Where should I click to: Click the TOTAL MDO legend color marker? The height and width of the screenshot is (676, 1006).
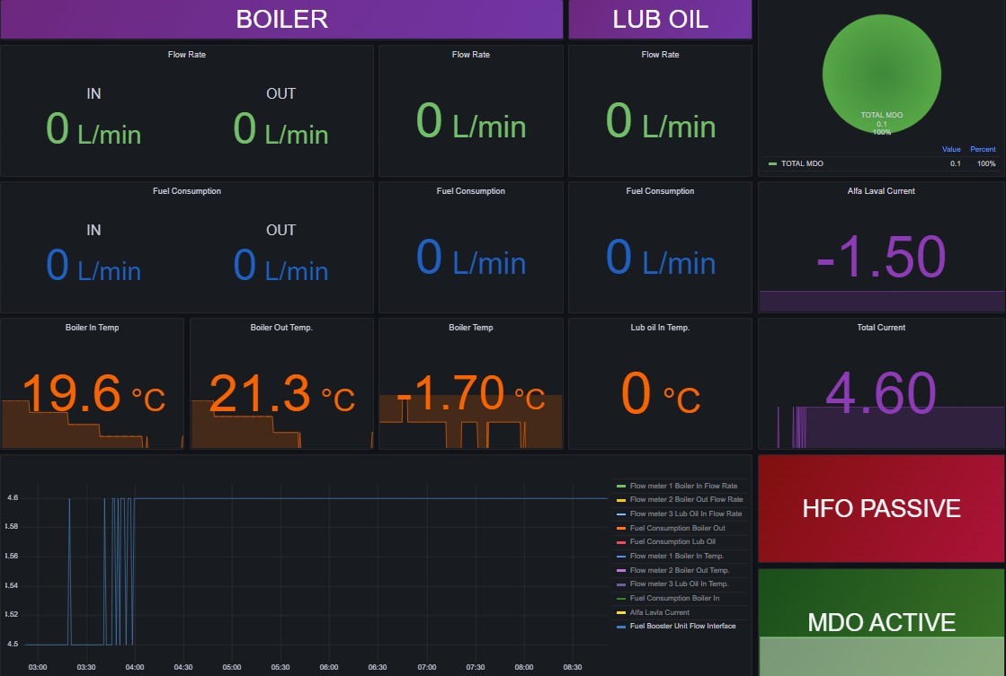coord(772,164)
